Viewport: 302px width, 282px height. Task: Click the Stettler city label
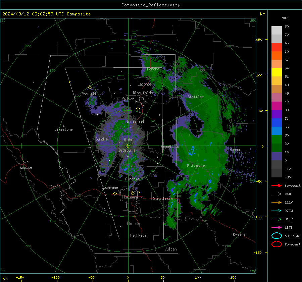196,97
